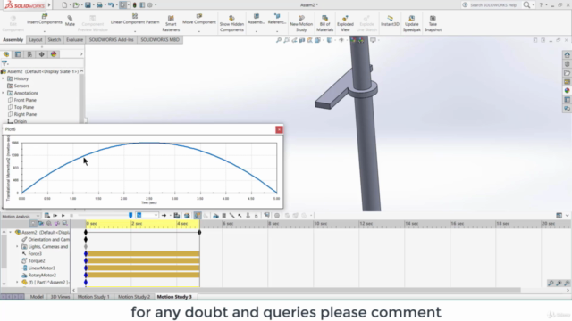Viewport: 572px width, 321px height.
Task: Open the SOLIDWORKS Resources home icon
Action: [567, 55]
